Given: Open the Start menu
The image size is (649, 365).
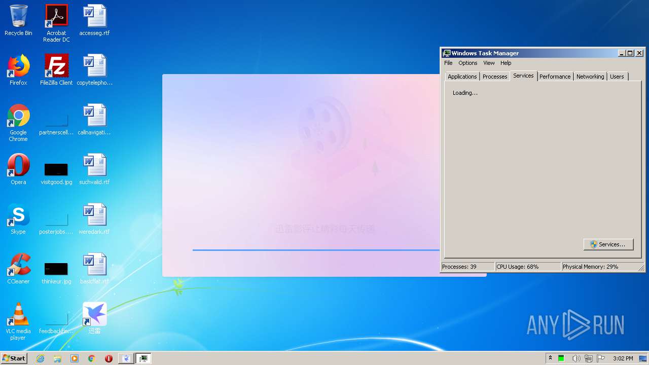Looking at the screenshot, I should (x=14, y=358).
